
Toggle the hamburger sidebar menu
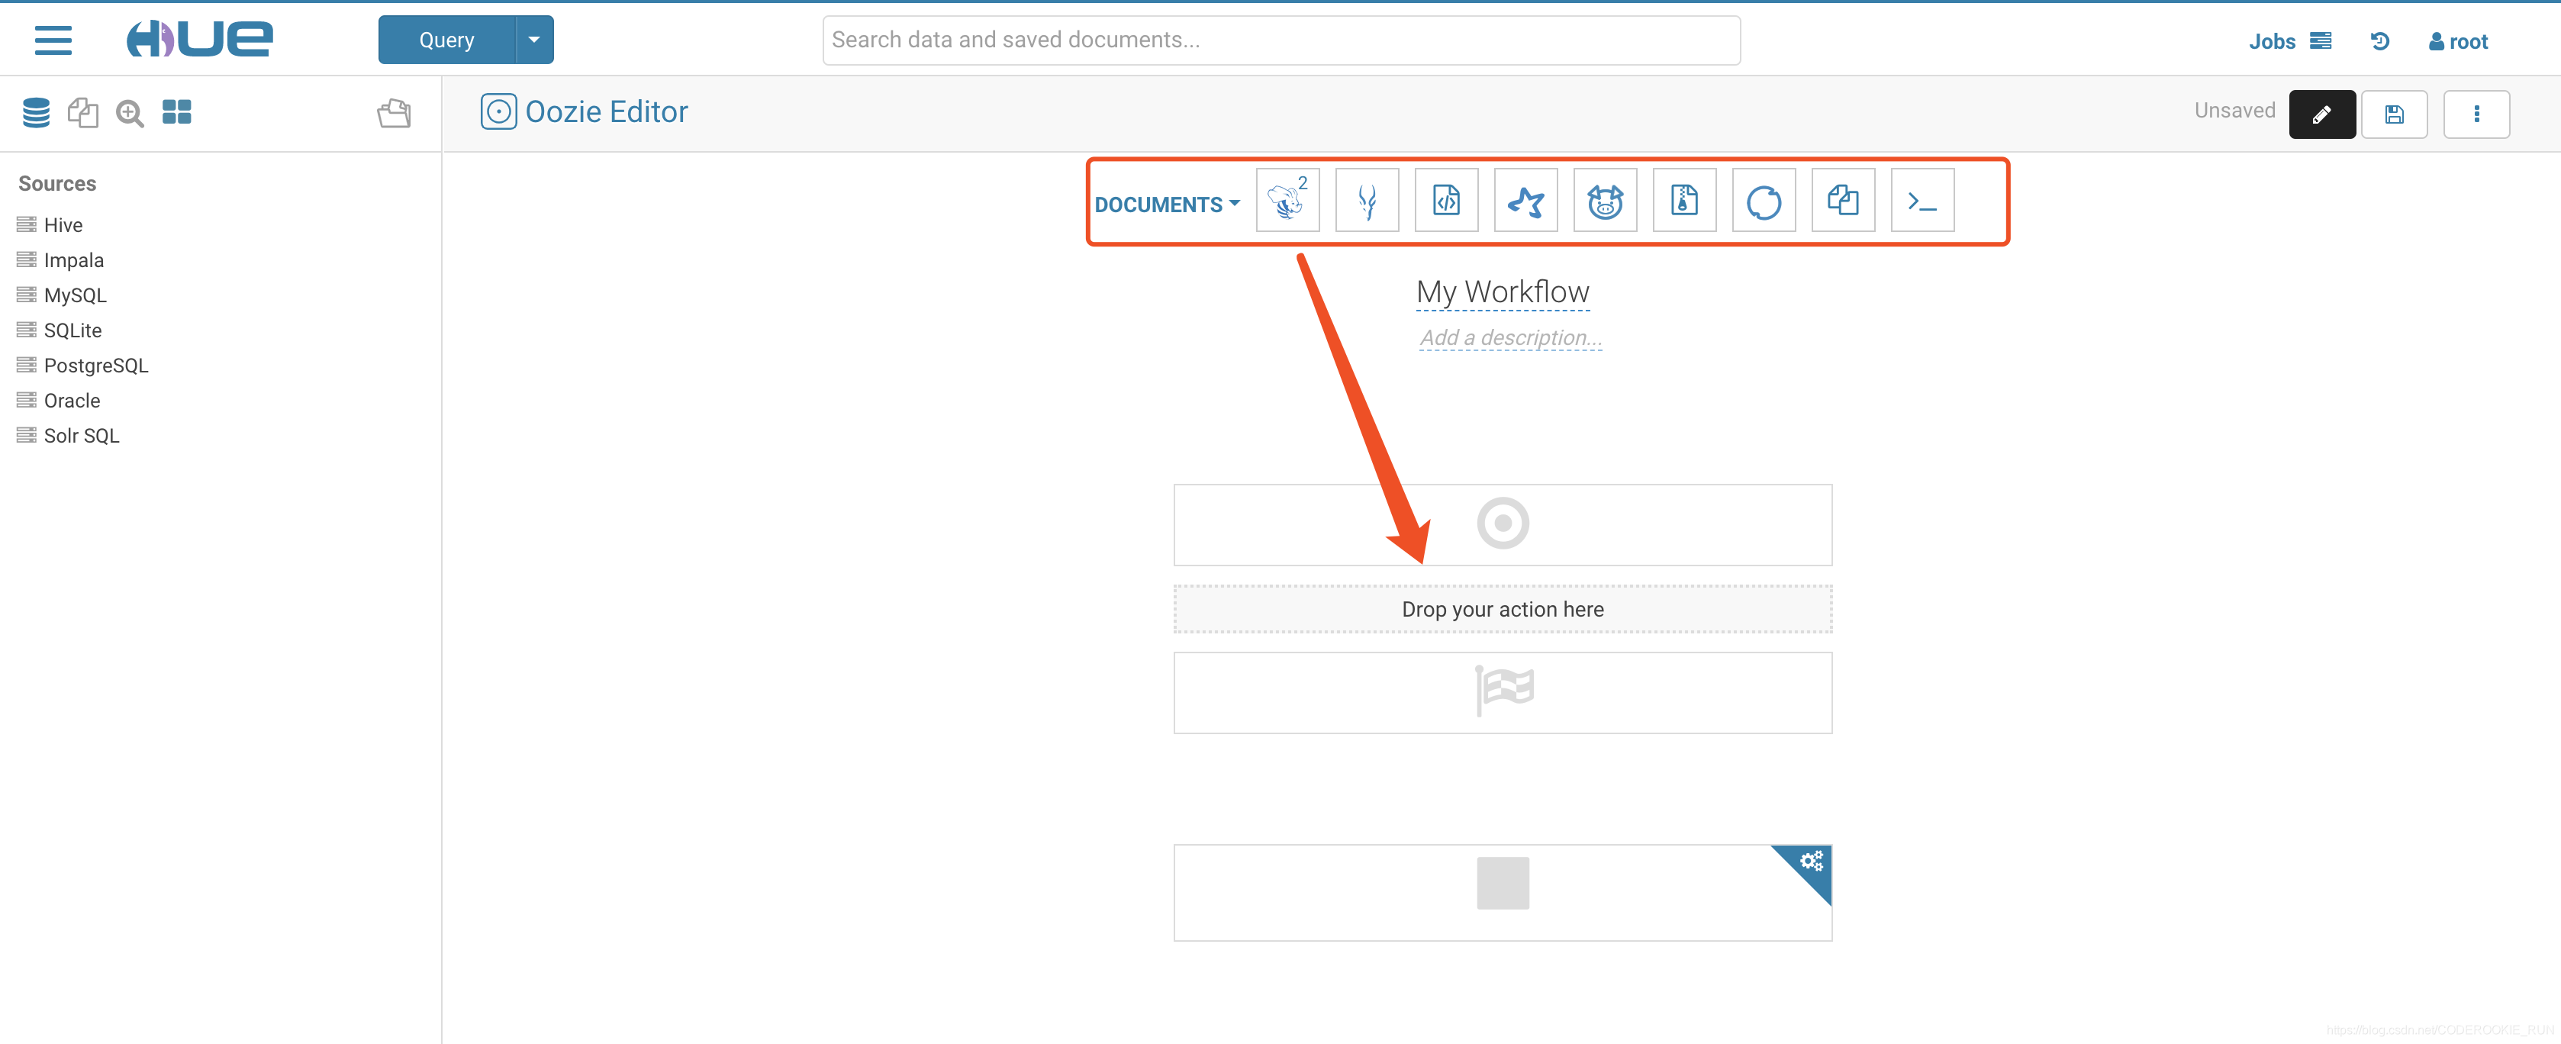click(x=53, y=40)
